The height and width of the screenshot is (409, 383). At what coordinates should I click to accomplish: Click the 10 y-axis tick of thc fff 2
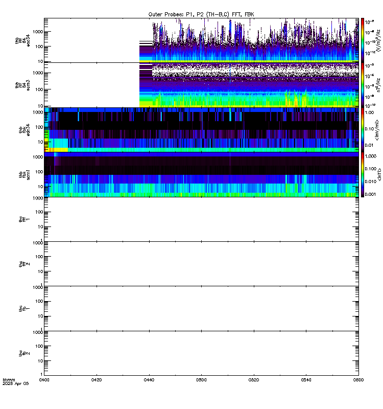40,271
